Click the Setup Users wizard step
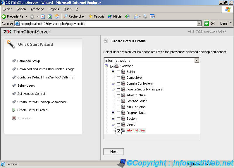This screenshot has height=168, width=234. point(26,85)
